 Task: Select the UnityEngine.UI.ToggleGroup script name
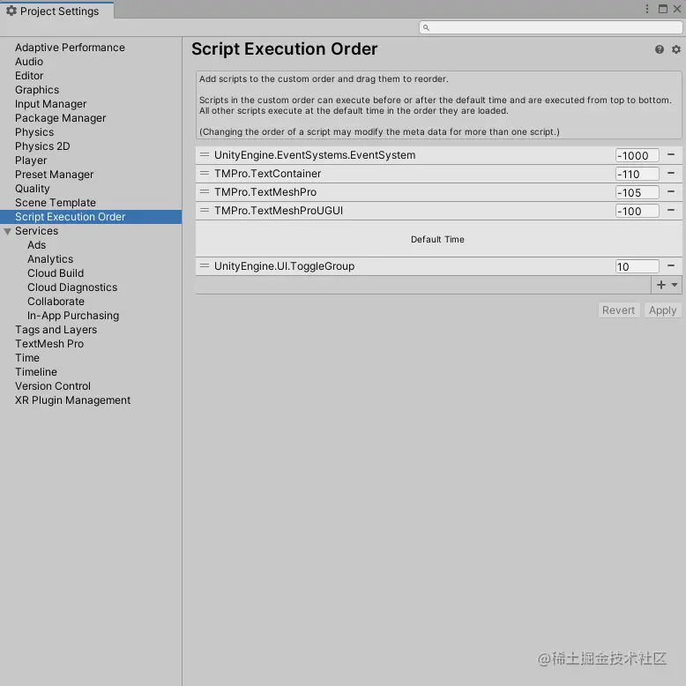coord(285,266)
